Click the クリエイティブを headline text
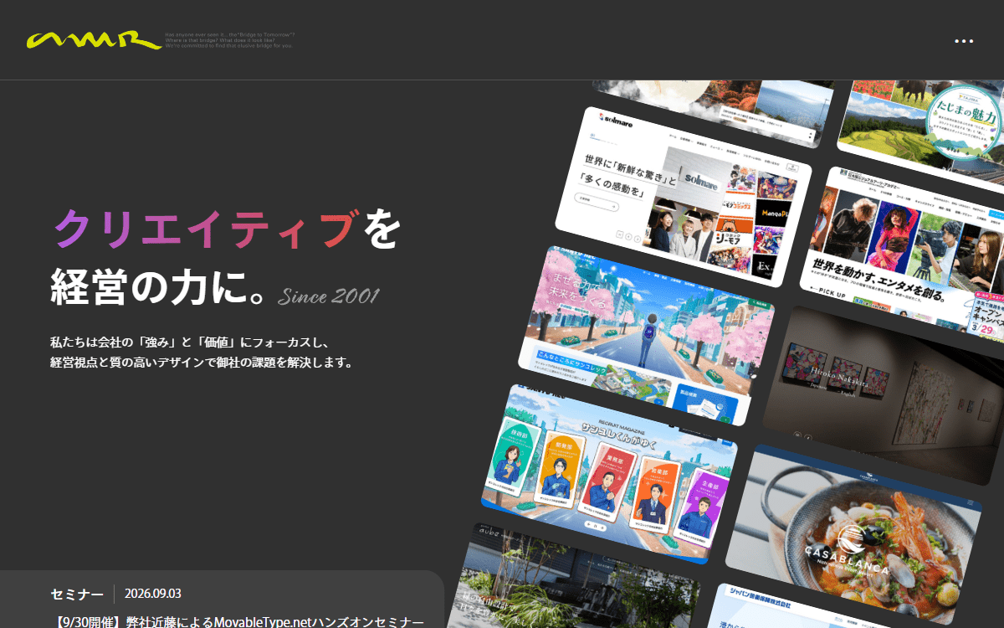The width and height of the screenshot is (1004, 628). coord(226,229)
